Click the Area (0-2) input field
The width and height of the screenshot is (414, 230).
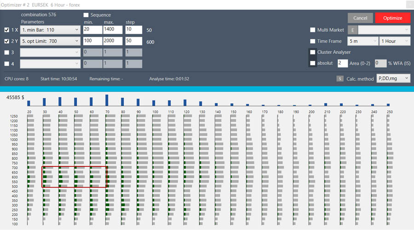point(342,63)
